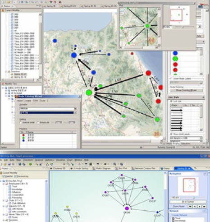Open the Statistics menu
This screenshot has width=210, height=222.
pos(50,160)
